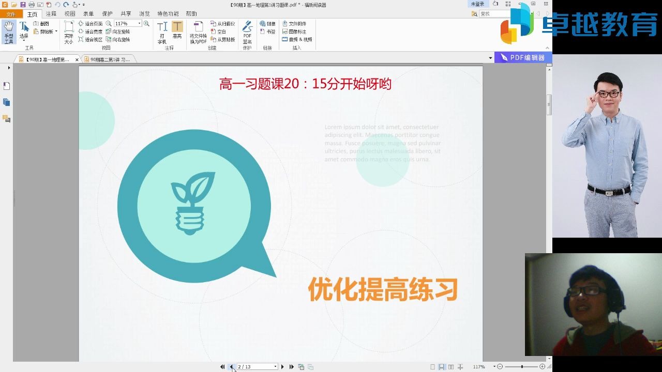Open the page number dropdown in status bar
The image size is (662, 372).
(275, 367)
